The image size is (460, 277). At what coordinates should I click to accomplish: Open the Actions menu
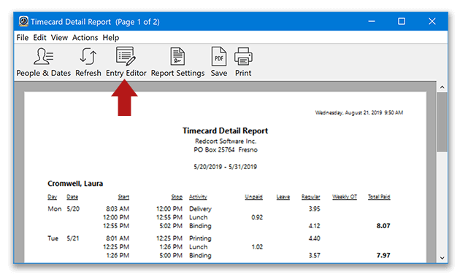[85, 37]
